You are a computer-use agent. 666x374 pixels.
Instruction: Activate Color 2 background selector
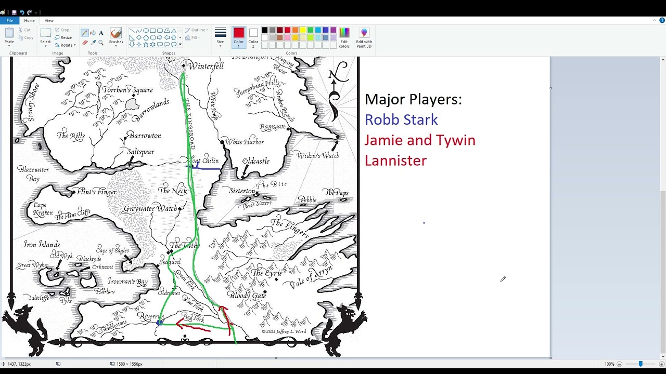click(x=253, y=38)
